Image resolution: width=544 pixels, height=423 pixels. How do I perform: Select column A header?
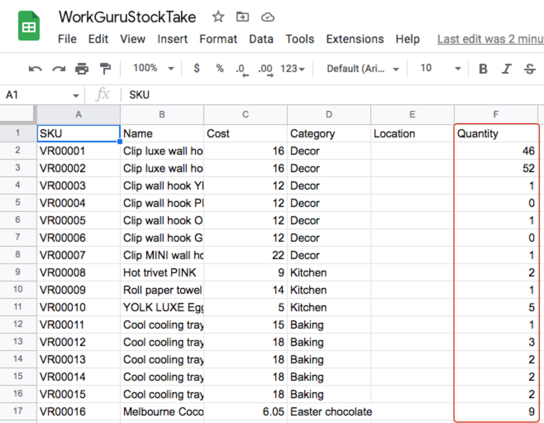coord(78,115)
